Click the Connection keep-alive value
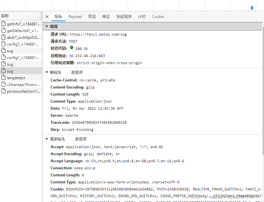Image resolution: width=264 pixels, height=202 pixels. [x=85, y=168]
